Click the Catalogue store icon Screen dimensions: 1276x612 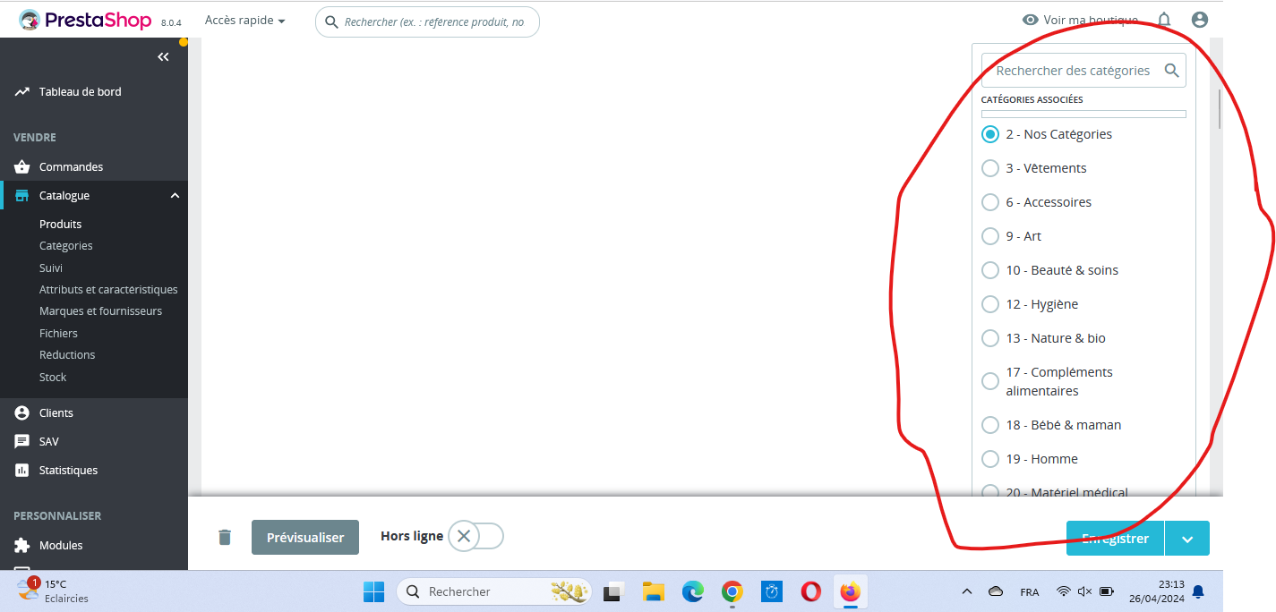(22, 195)
